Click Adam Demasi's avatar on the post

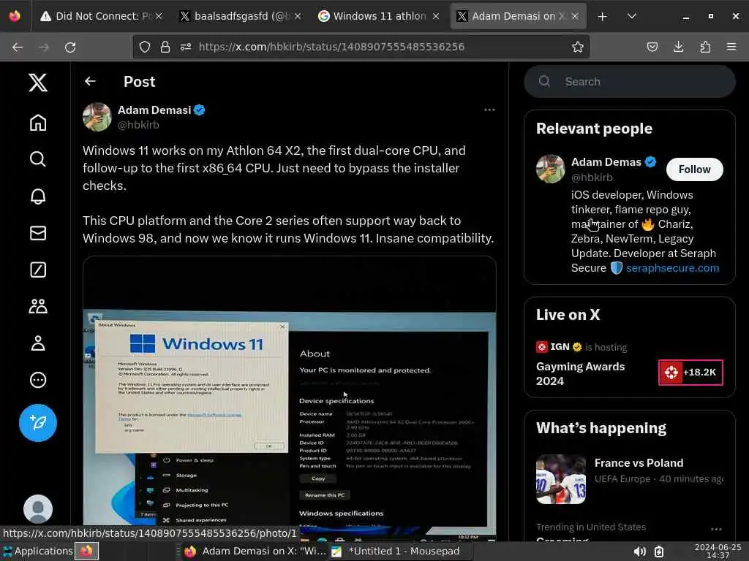click(x=97, y=117)
